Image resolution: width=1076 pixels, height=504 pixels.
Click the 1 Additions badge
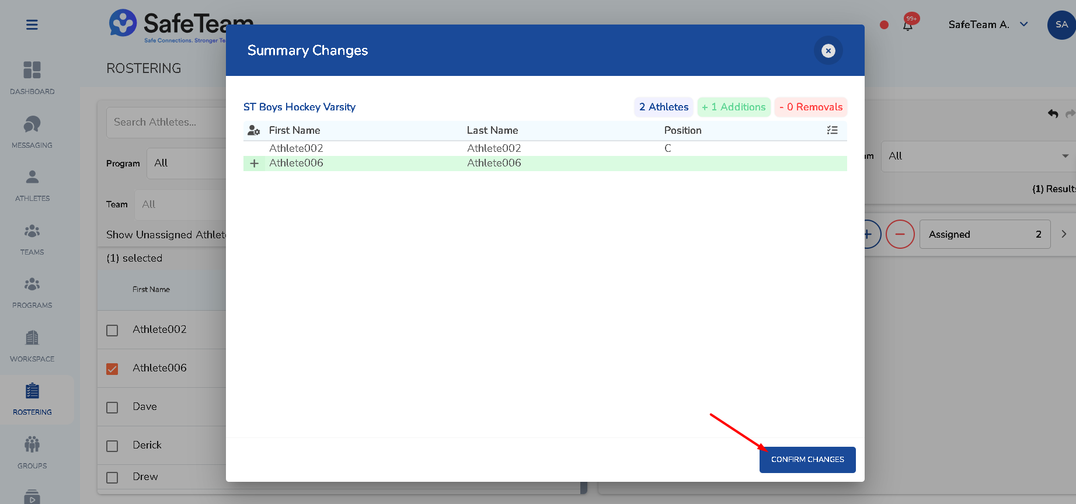coord(734,107)
